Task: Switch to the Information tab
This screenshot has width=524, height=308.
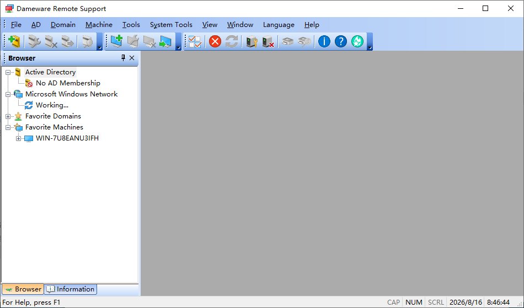Action: click(71, 289)
